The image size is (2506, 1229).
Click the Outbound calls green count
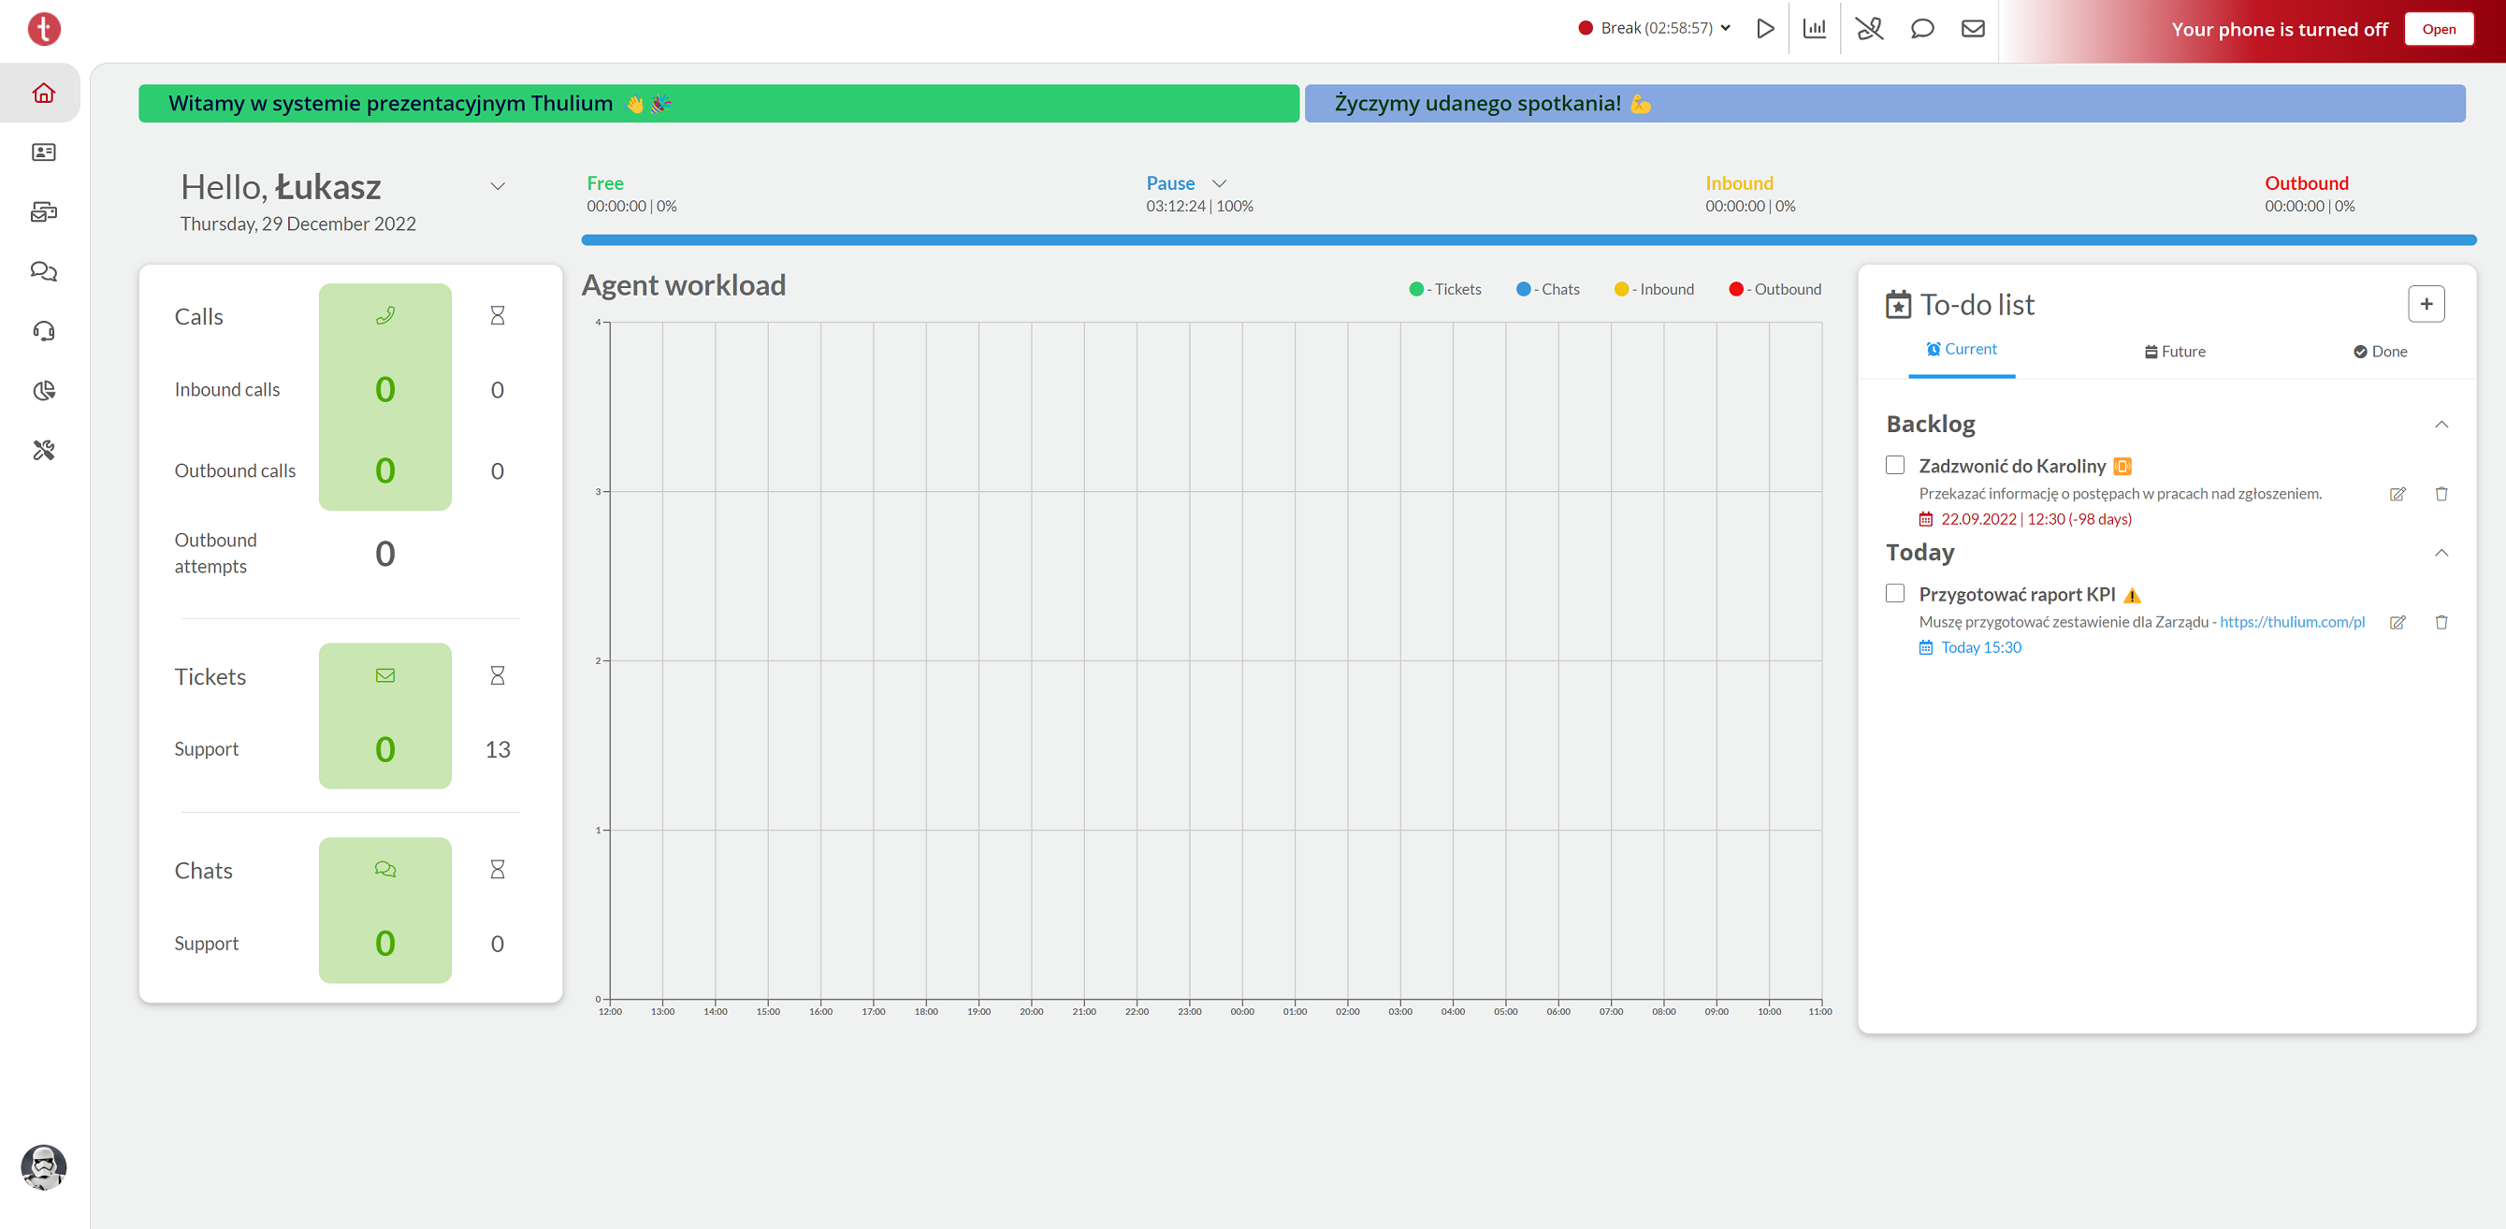point(385,471)
